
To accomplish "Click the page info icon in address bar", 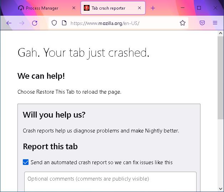I will pos(64,23).
